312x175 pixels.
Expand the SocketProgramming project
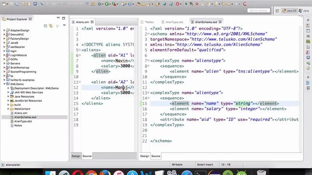(4, 71)
